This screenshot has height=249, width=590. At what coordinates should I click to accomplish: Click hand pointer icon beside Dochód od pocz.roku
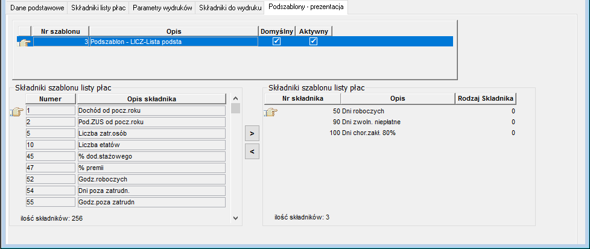pos(16,112)
